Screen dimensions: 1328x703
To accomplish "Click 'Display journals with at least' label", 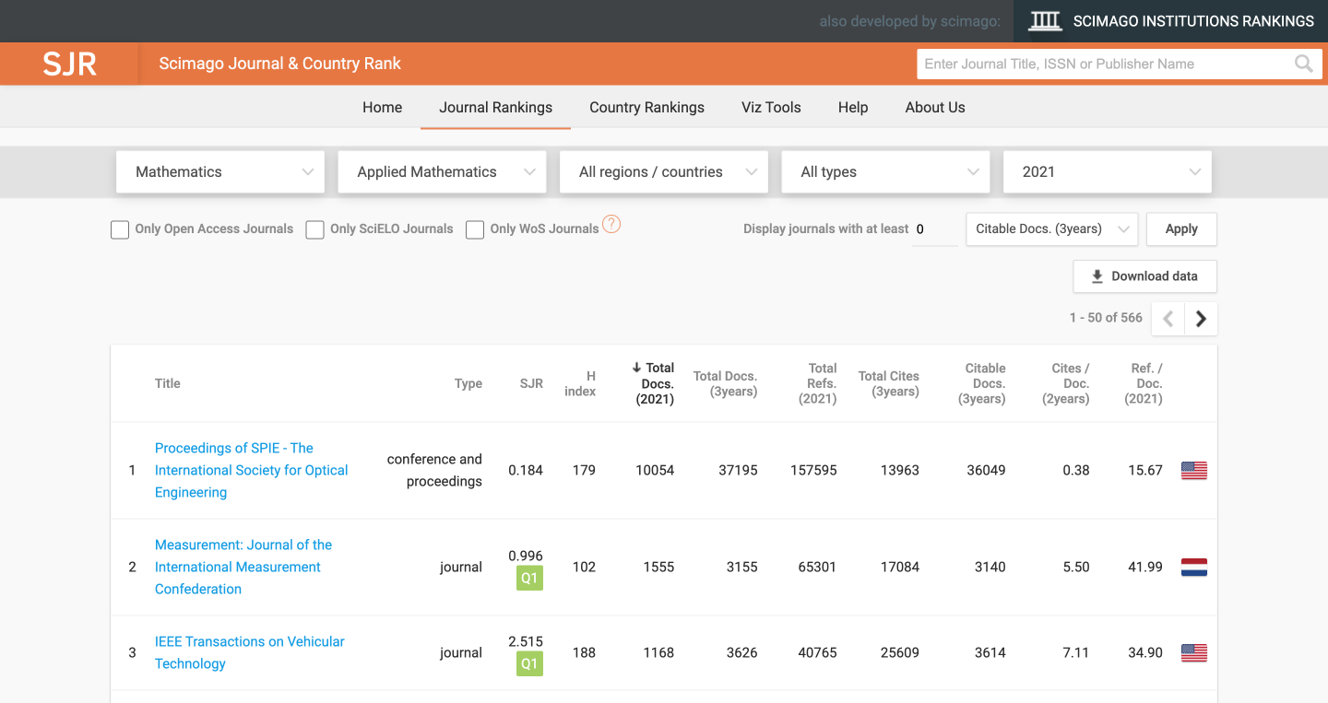I will click(x=825, y=228).
